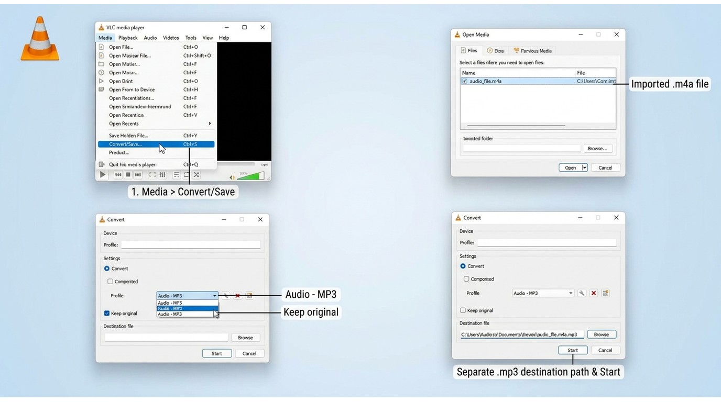Click red X delete-profile icon beside closed dropdown
The image size is (721, 402).
(594, 293)
